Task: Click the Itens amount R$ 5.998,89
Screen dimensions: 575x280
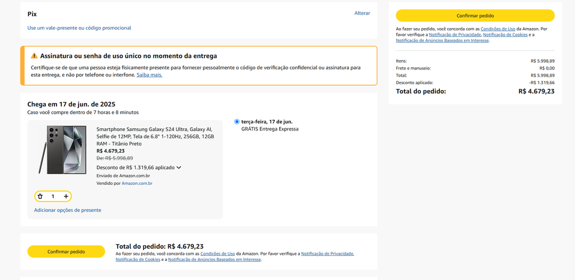Action: (x=542, y=61)
